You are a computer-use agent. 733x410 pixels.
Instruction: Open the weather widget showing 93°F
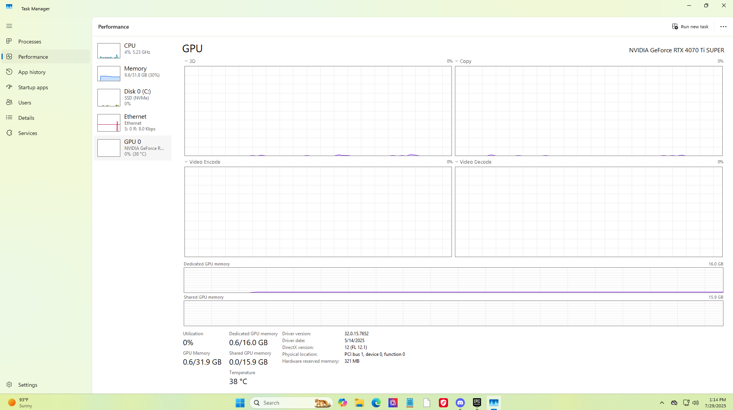coord(21,403)
